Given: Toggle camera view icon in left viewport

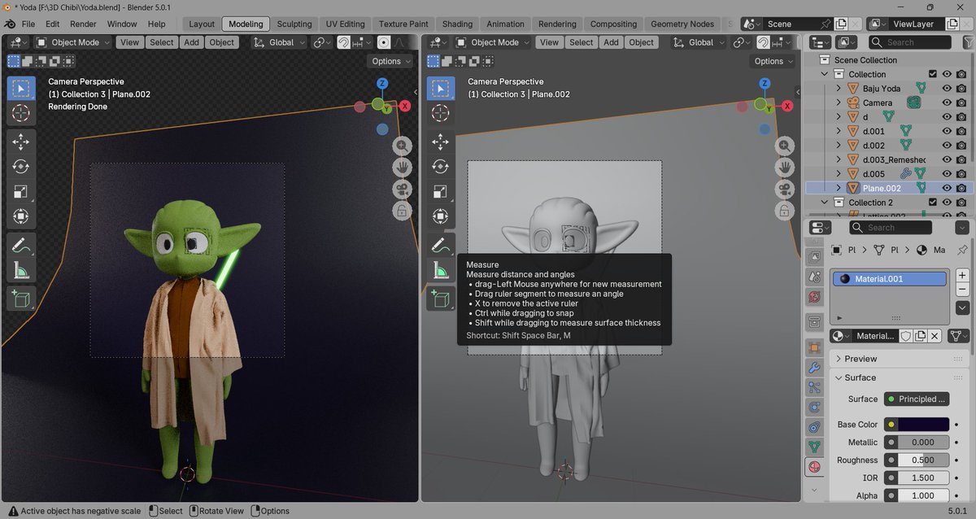Looking at the screenshot, I should [x=402, y=189].
